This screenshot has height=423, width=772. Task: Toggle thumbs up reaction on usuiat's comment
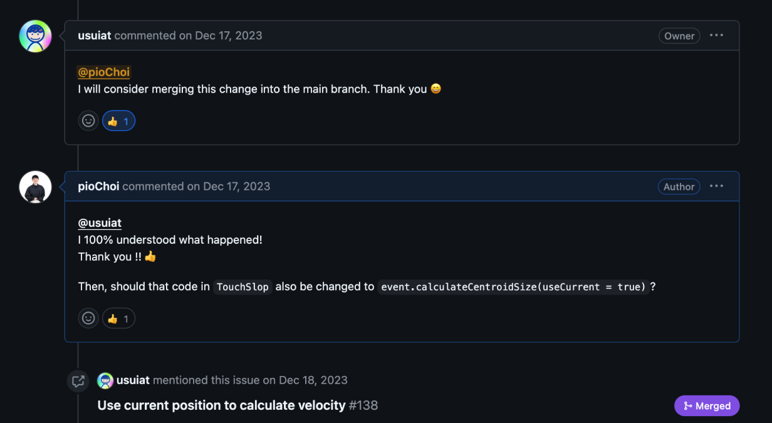pyautogui.click(x=118, y=121)
